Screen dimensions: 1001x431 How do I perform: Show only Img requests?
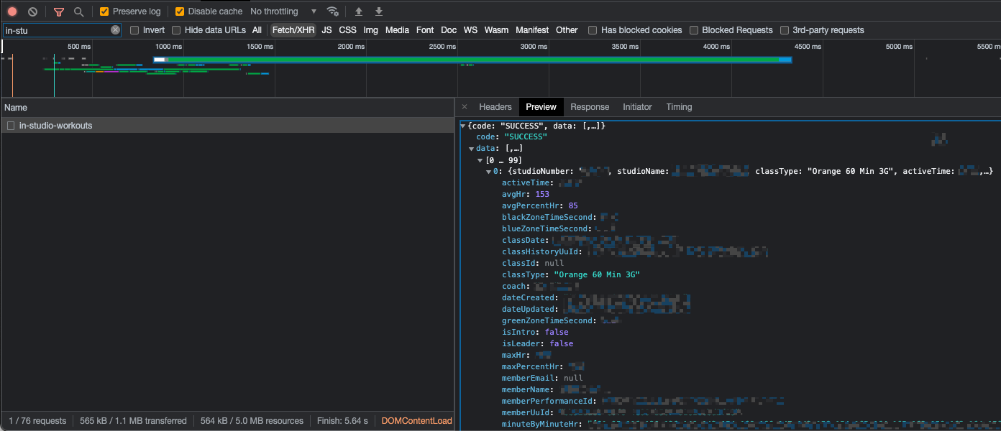tap(371, 30)
